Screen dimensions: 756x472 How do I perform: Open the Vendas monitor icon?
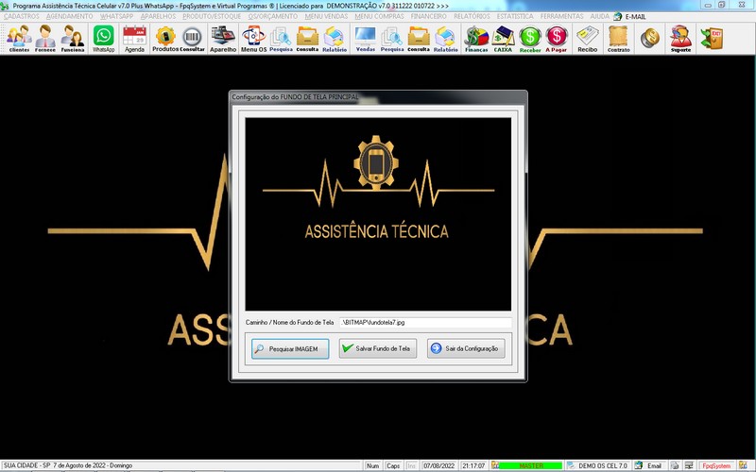366,39
